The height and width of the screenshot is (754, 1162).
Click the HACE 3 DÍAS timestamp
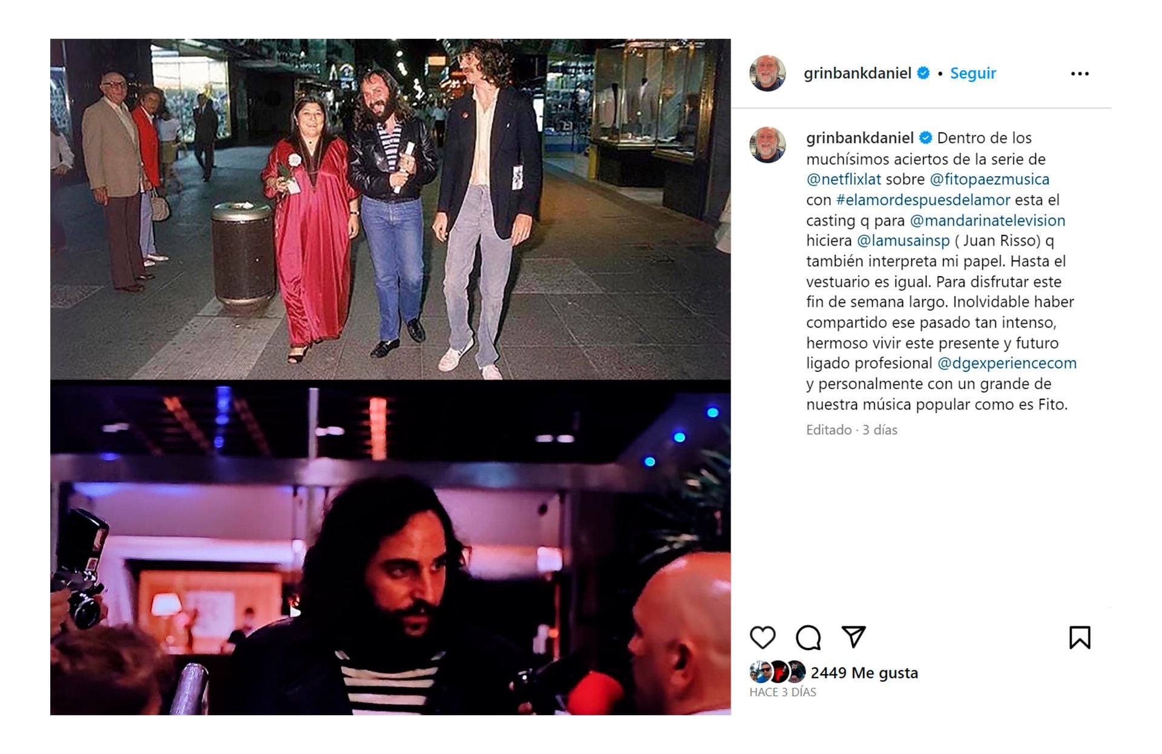[783, 692]
